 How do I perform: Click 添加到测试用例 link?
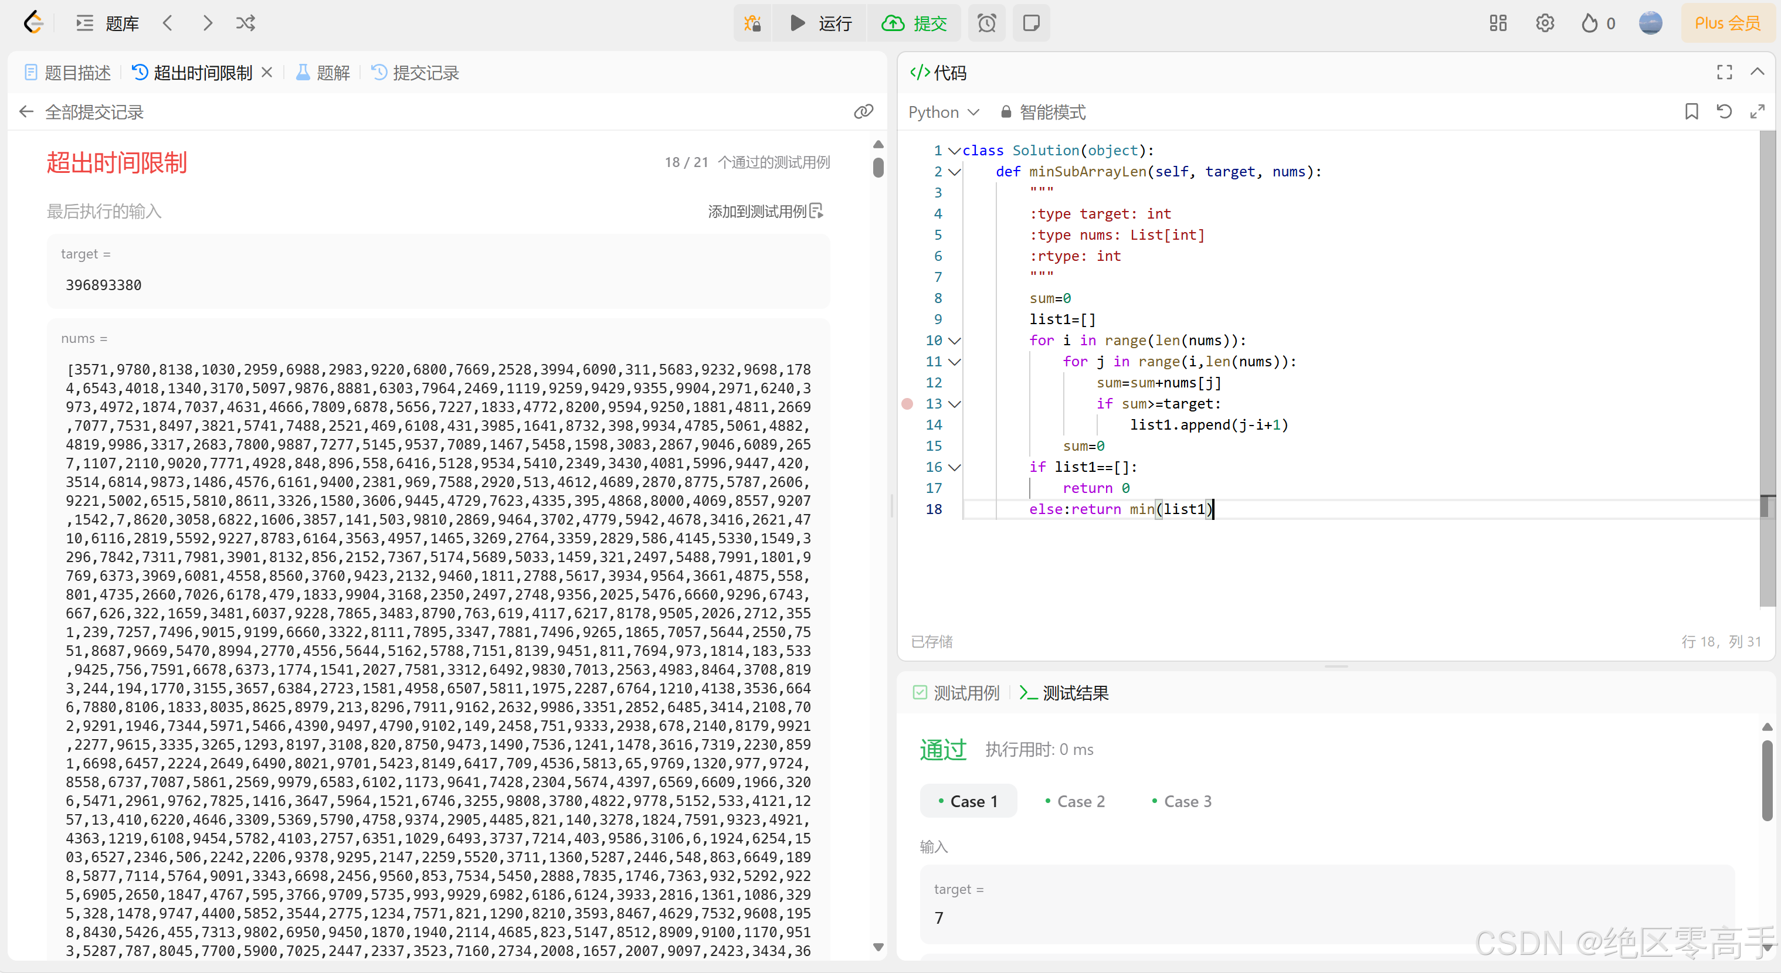tap(765, 212)
